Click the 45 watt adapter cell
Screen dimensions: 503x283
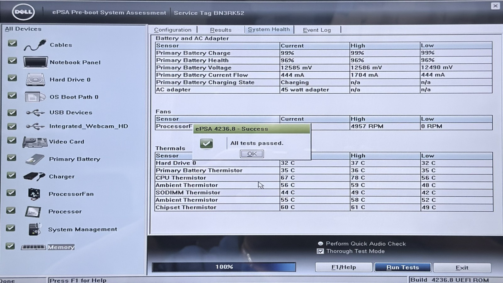(x=315, y=90)
